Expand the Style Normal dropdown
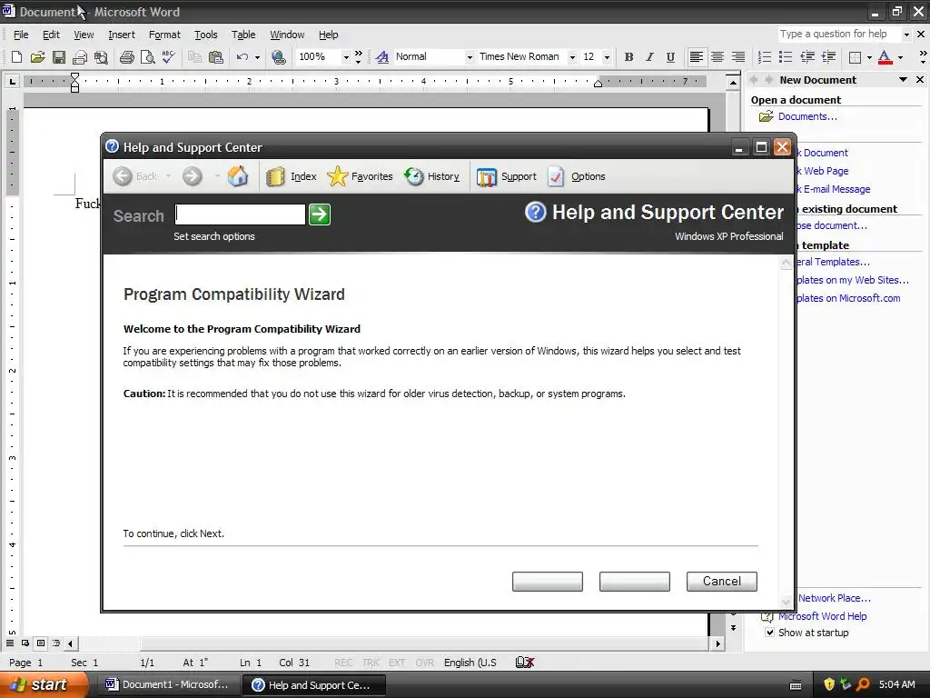The height and width of the screenshot is (698, 930). [470, 57]
